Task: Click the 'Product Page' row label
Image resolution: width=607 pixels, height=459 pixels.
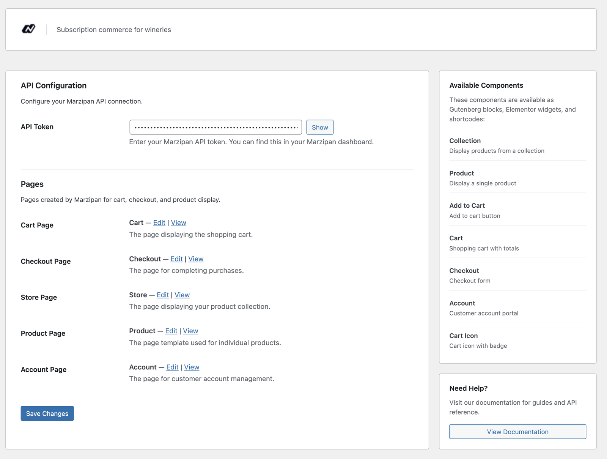Action: [43, 333]
